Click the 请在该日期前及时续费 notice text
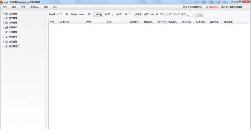 click(232, 7)
